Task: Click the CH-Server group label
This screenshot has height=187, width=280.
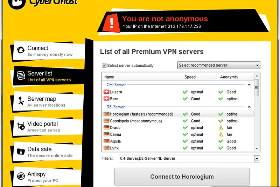Action: coord(116,85)
